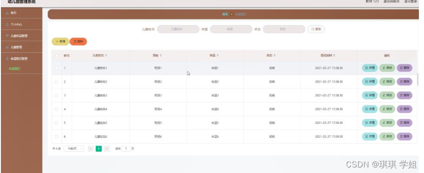Expand chevron beside 个人中心
424x173 pixels.
[37, 24]
